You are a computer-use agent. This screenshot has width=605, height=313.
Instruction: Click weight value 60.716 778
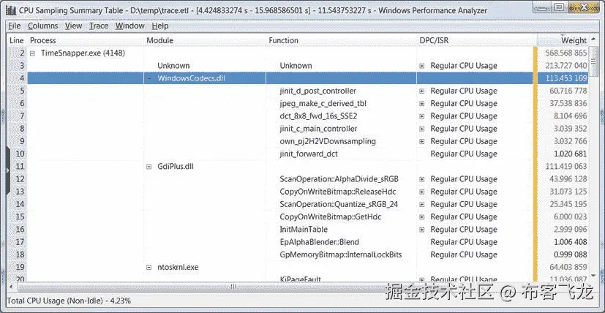(568, 91)
